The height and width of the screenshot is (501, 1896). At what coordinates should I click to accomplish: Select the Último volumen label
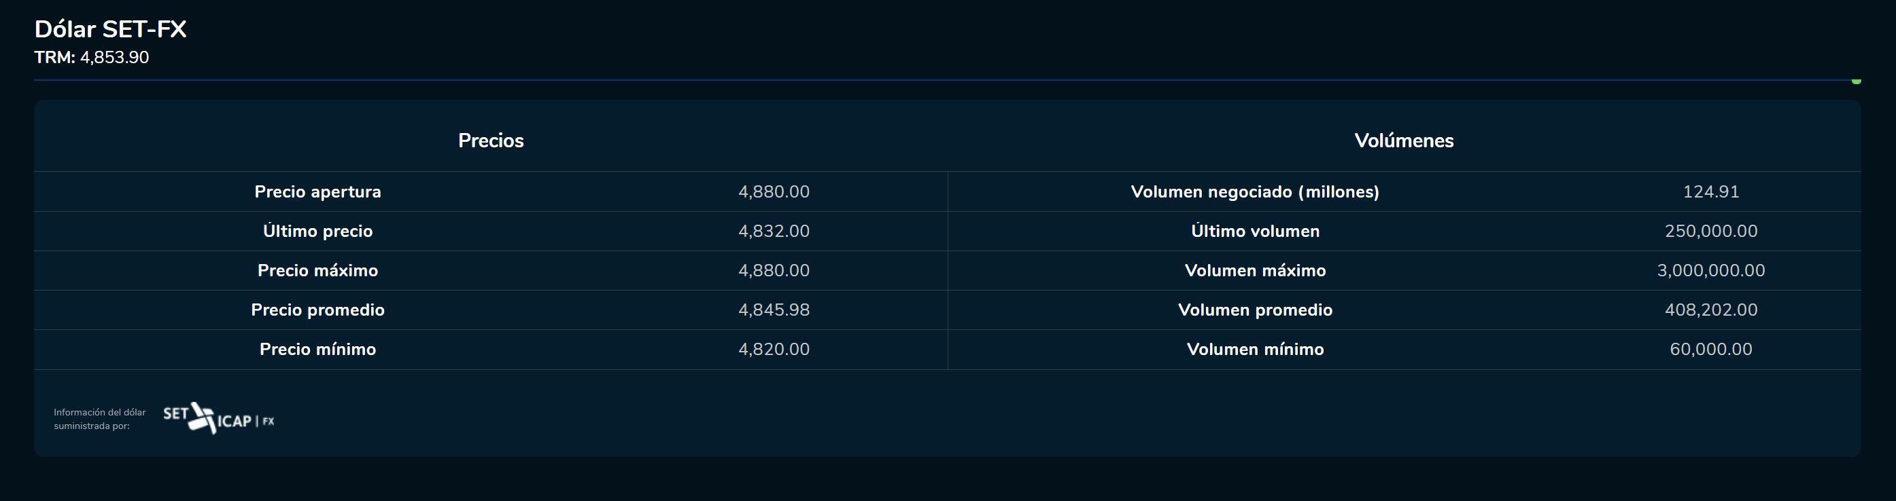point(1255,231)
